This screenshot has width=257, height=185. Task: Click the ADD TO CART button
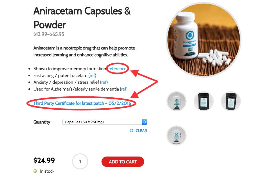click(123, 162)
